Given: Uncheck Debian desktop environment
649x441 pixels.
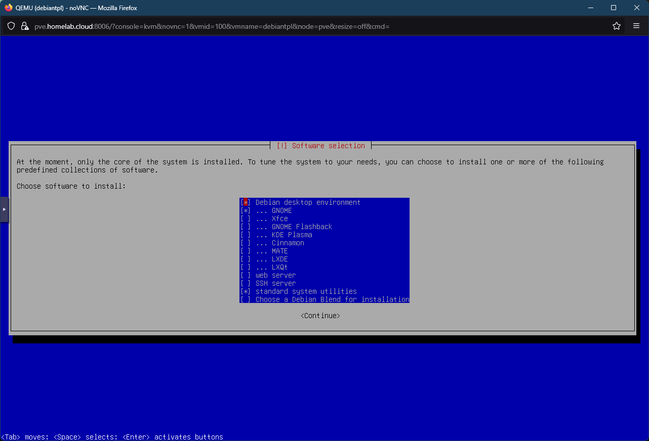Looking at the screenshot, I should click(246, 202).
